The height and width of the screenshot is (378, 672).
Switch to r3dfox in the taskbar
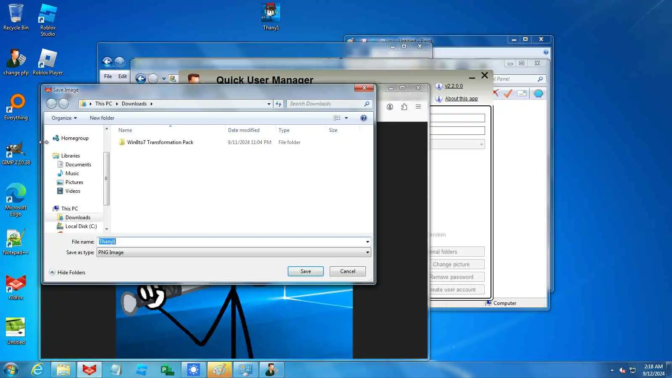[x=89, y=370]
